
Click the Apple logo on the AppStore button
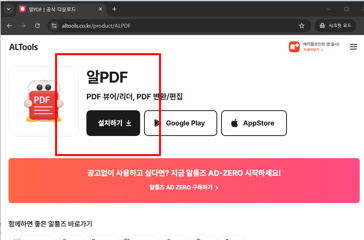[234, 123]
